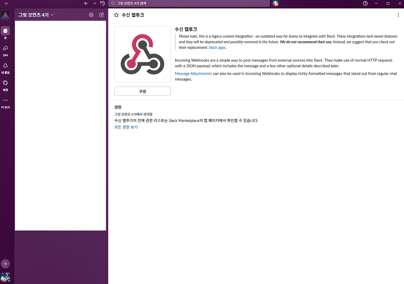Expand the 그릿 모먼츠 4기 workspace menu
404x284 pixels.
(x=35, y=15)
